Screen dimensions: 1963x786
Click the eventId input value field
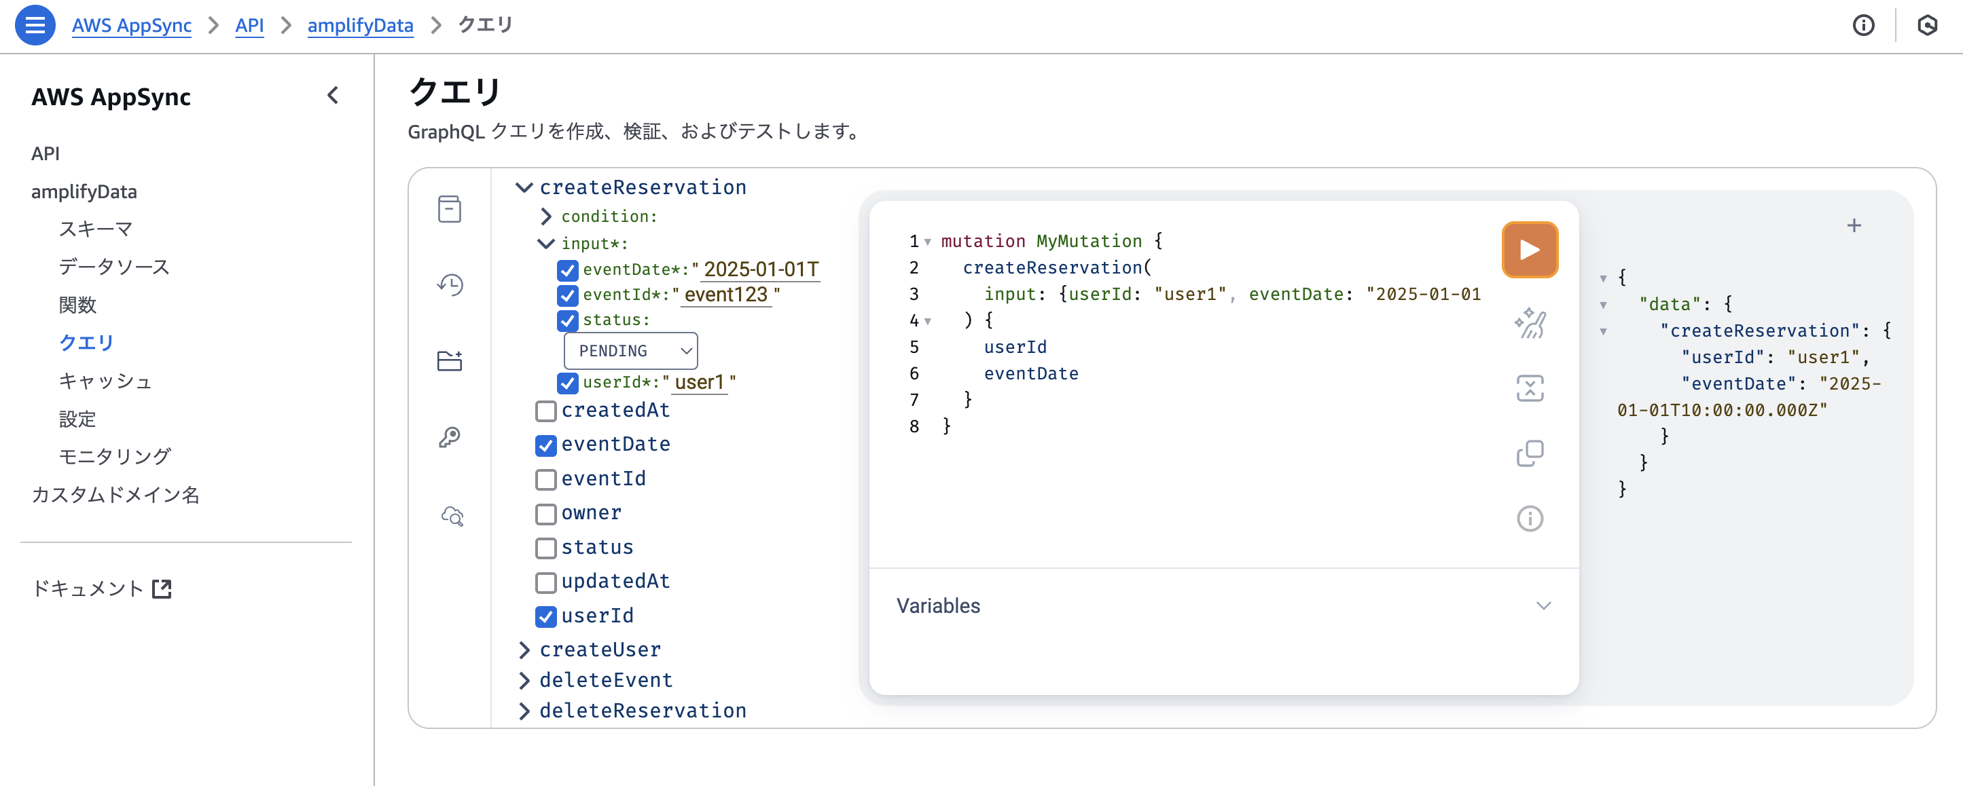(725, 295)
